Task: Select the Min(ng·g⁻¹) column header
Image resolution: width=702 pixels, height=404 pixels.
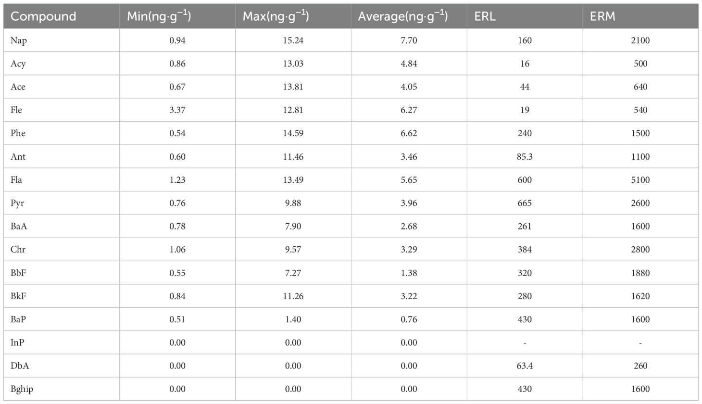Action: click(159, 16)
